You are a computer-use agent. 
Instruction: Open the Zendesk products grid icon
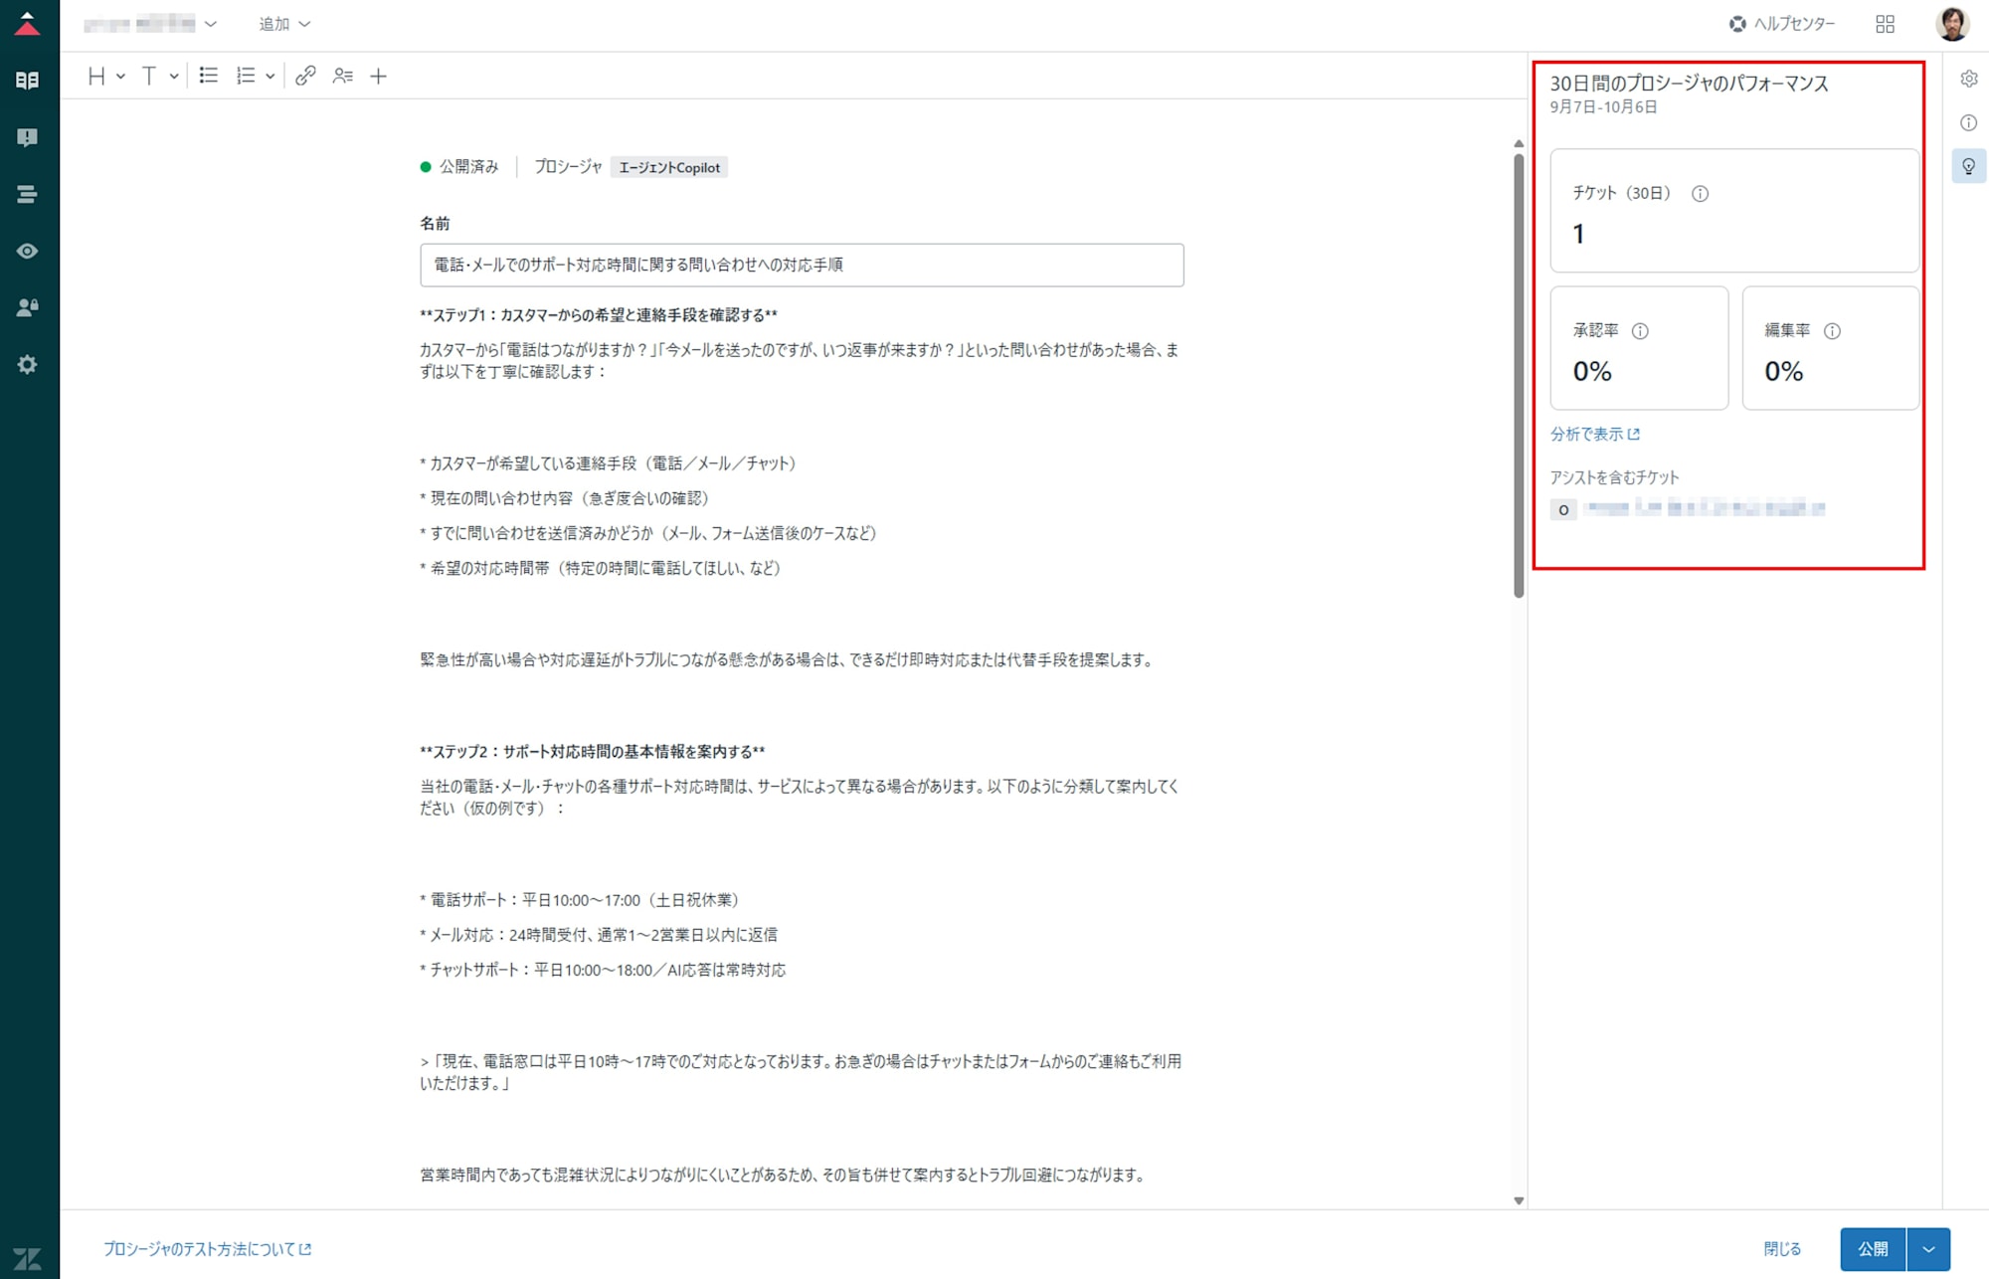(x=1885, y=24)
